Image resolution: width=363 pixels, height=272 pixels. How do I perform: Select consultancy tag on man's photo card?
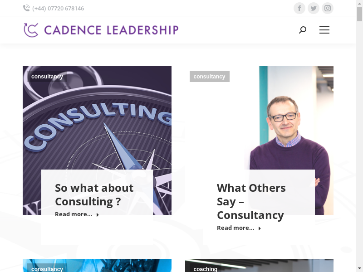tap(209, 77)
